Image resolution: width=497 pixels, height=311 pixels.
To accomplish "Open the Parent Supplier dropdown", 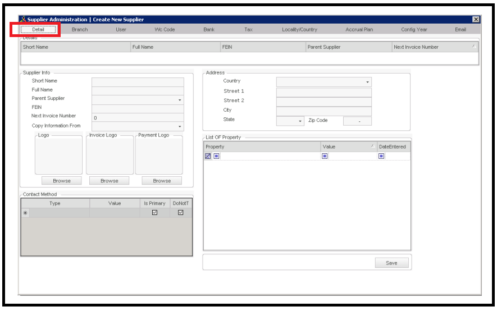I will click(x=180, y=100).
